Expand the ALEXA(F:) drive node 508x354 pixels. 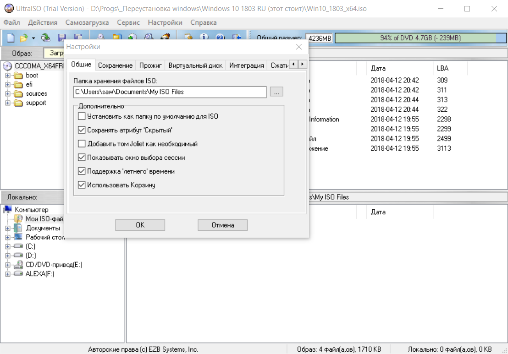click(8, 274)
